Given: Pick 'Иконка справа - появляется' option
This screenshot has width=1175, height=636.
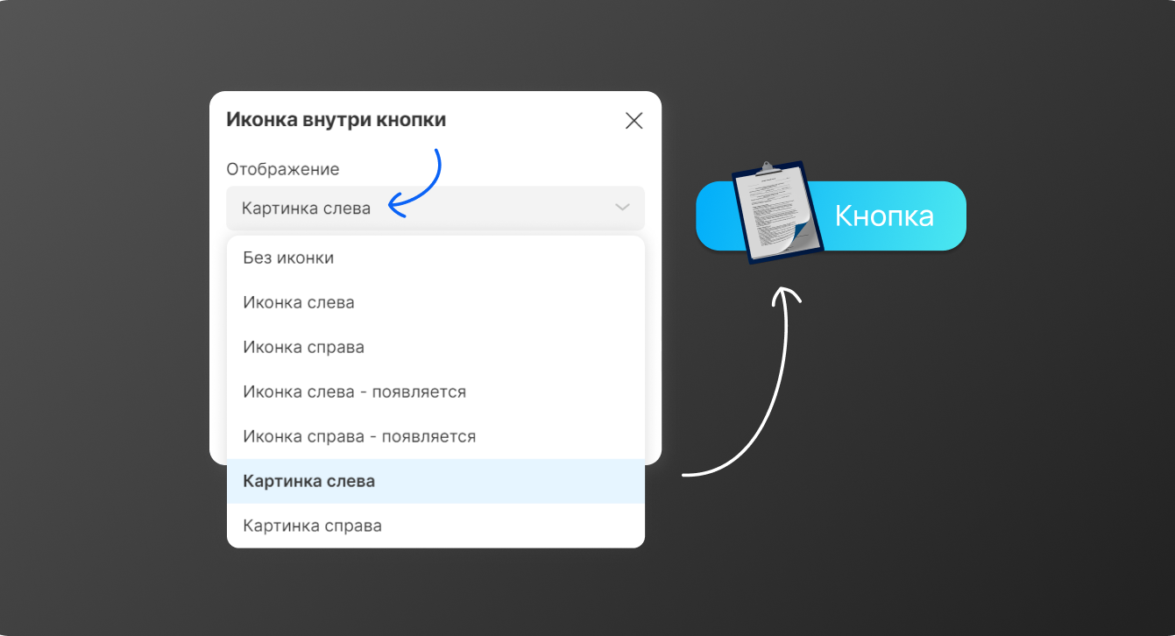Looking at the screenshot, I should [435, 436].
